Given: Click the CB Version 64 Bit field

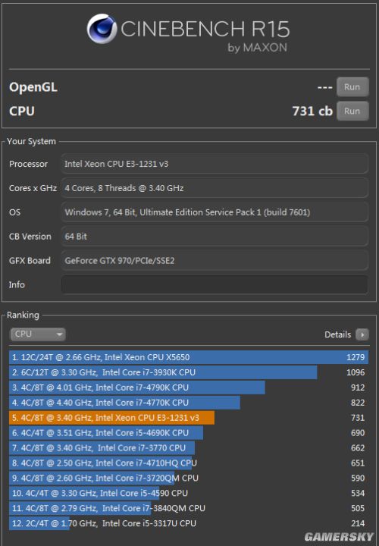Looking at the screenshot, I should pyautogui.click(x=215, y=237).
